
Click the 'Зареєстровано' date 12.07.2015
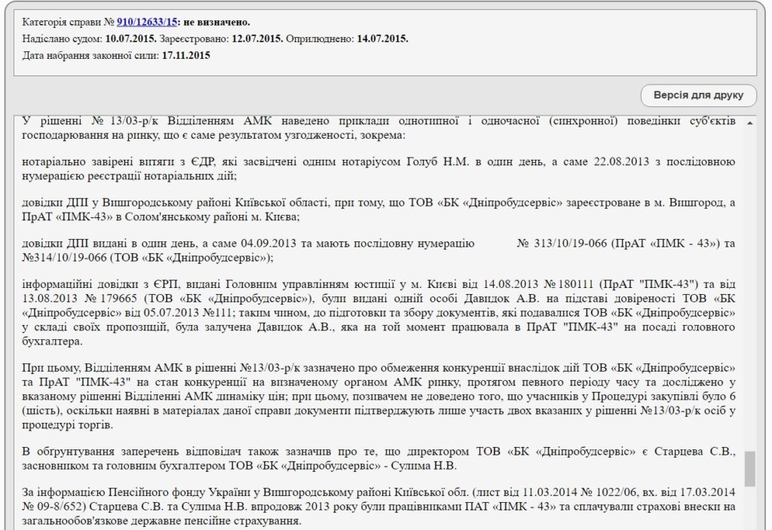click(257, 38)
